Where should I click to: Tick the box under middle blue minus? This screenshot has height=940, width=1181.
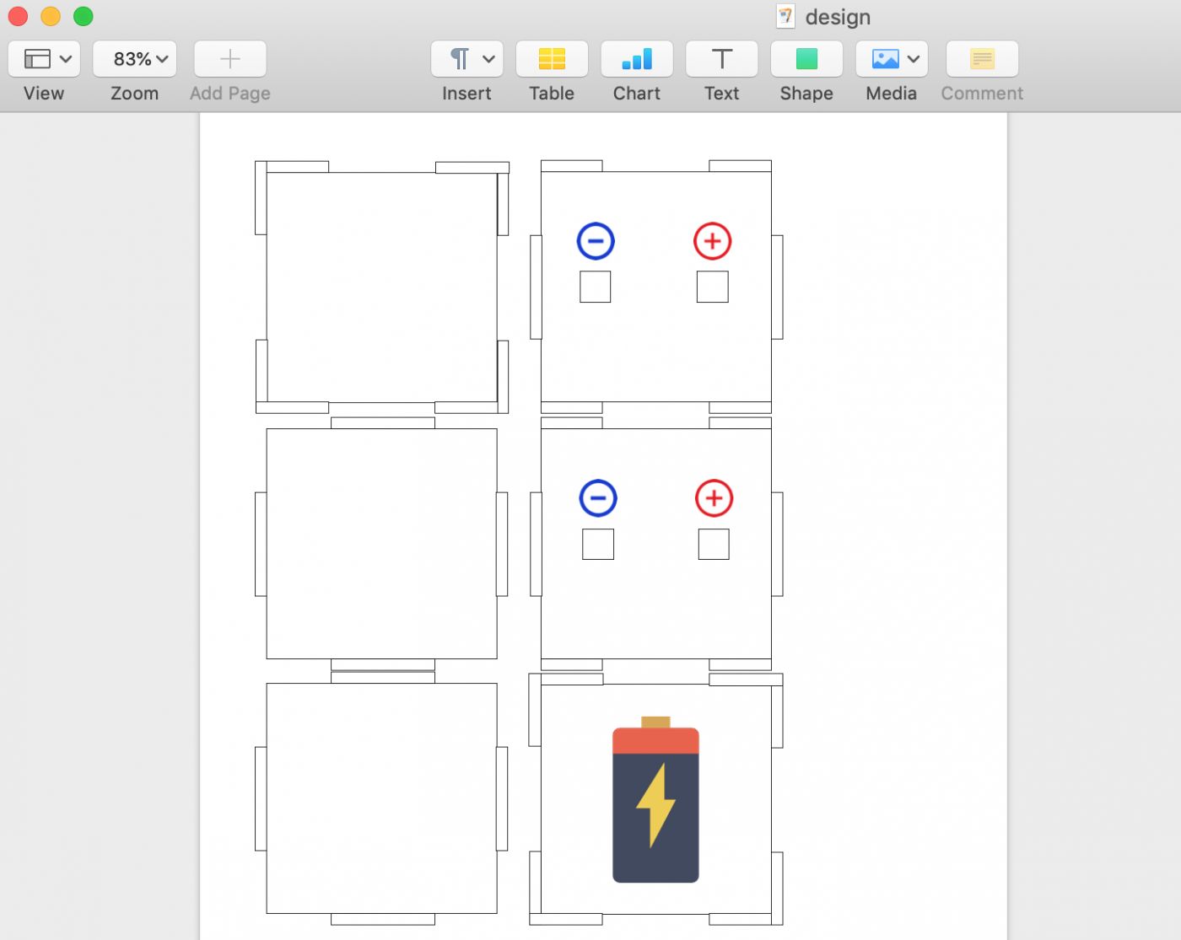coord(597,545)
